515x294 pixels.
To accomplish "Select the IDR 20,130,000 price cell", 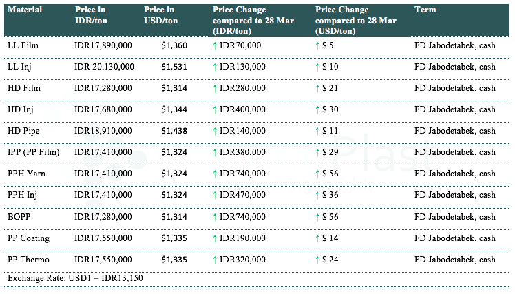I will point(104,66).
